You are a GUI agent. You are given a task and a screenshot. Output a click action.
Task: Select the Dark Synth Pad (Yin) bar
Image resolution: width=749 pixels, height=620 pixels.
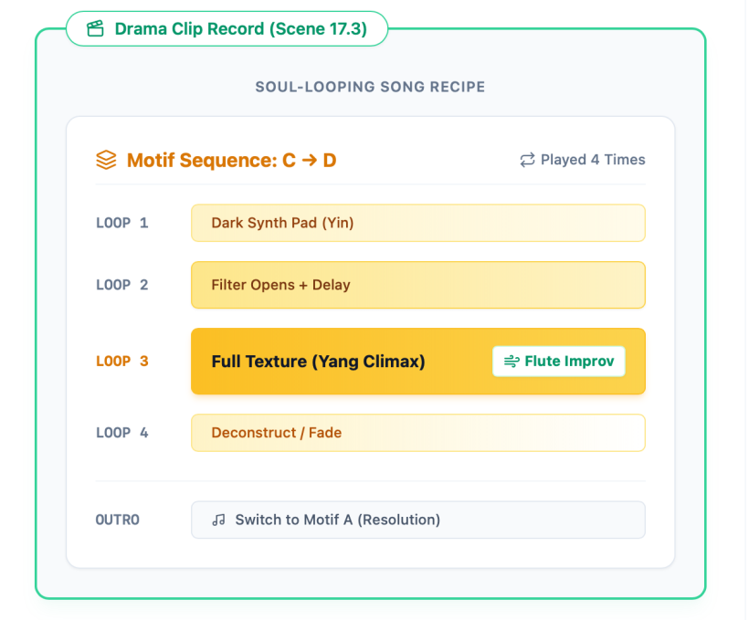pyautogui.click(x=418, y=223)
